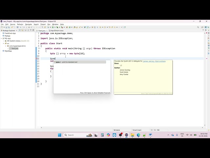This screenshot has width=210, height=158.
Task: Click the New file toolbar icon
Action: (2, 27)
